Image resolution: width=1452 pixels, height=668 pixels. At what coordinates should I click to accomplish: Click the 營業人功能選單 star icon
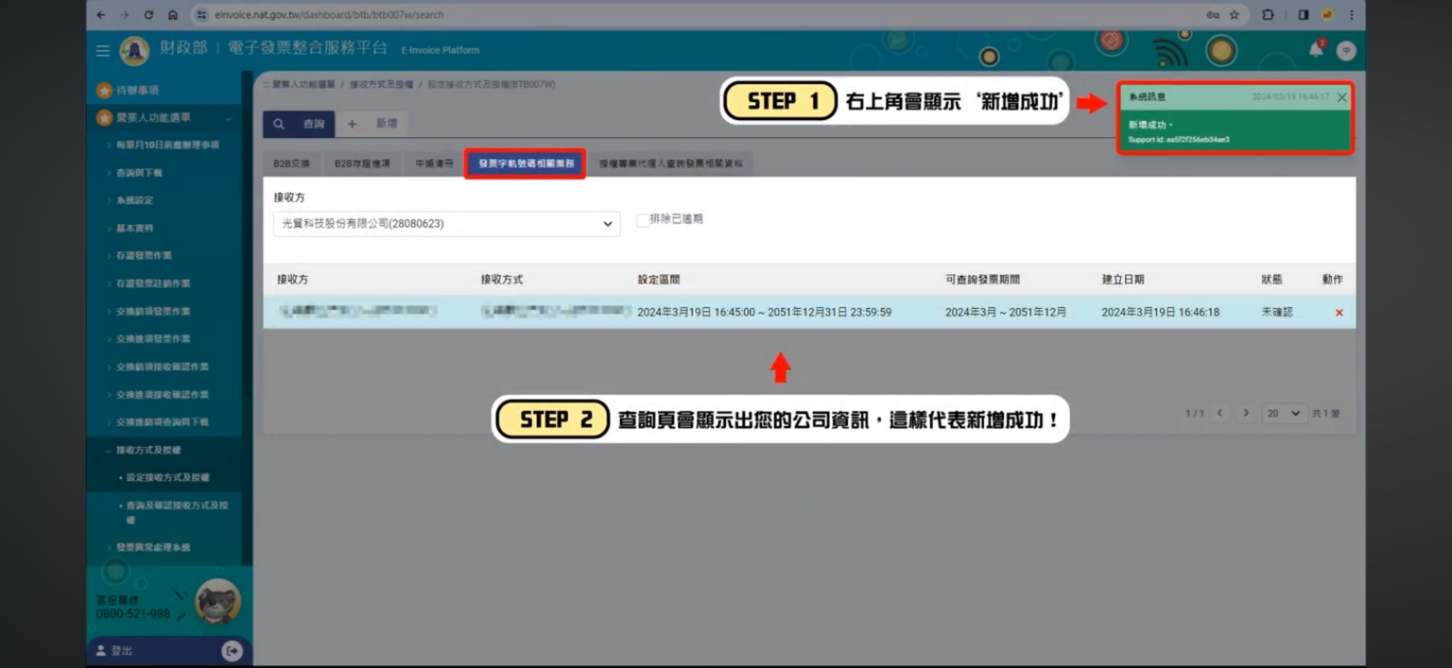coord(105,118)
